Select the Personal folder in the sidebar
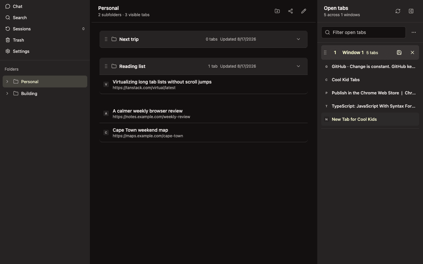This screenshot has width=423, height=264. click(45, 82)
